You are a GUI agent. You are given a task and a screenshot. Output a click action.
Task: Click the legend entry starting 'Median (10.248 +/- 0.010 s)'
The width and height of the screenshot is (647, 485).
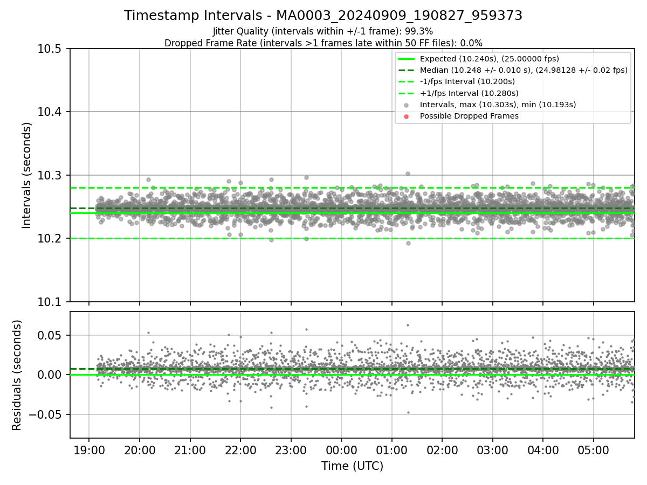pos(524,70)
